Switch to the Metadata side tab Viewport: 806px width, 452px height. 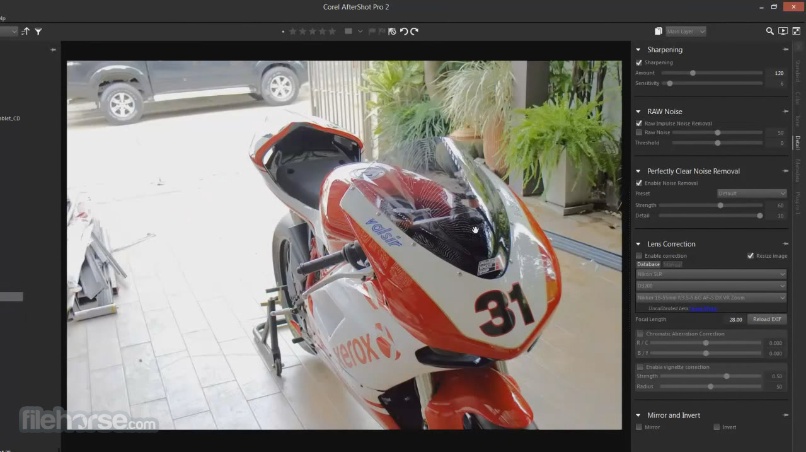tap(797, 171)
